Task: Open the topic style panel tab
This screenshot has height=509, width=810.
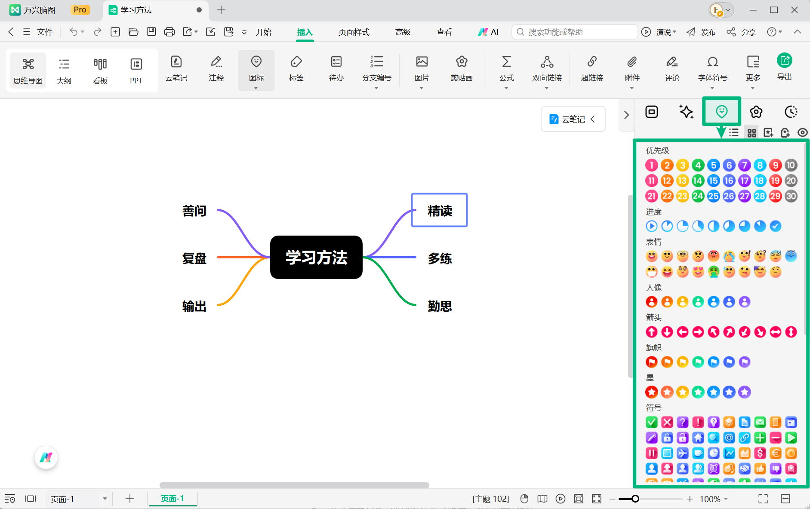Action: pyautogui.click(x=652, y=112)
